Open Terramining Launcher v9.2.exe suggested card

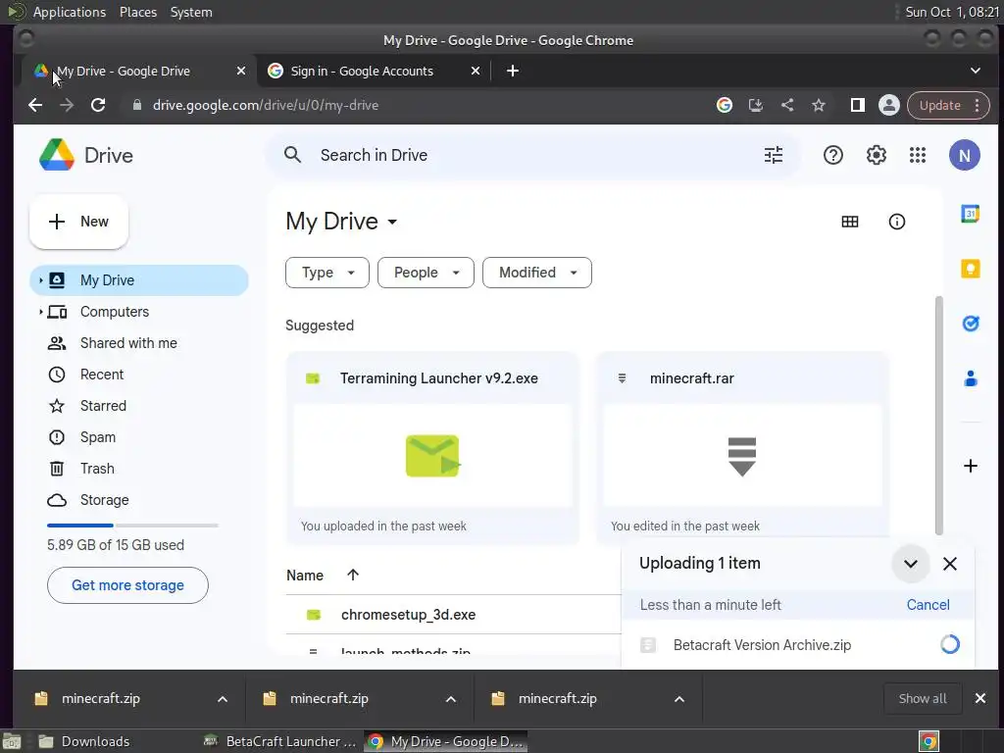pos(432,448)
